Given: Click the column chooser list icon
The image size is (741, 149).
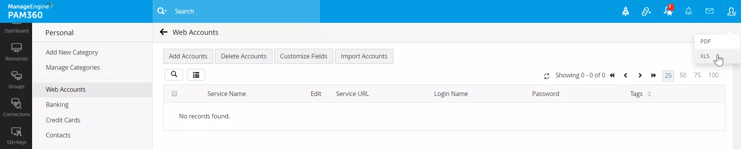Looking at the screenshot, I should pyautogui.click(x=196, y=75).
